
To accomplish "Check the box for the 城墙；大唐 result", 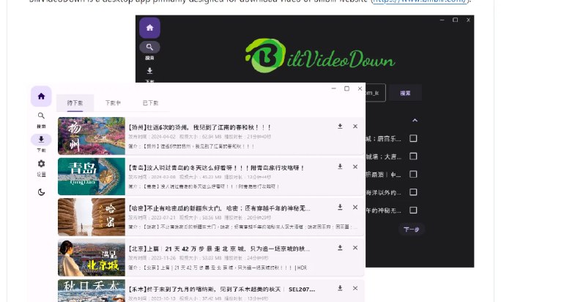I will [x=413, y=156].
